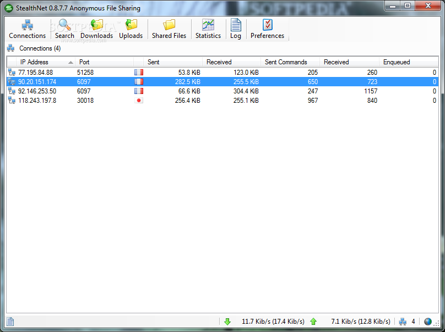The width and height of the screenshot is (445, 332).
Task: Maximize the StealthNet window
Action: point(408,5)
